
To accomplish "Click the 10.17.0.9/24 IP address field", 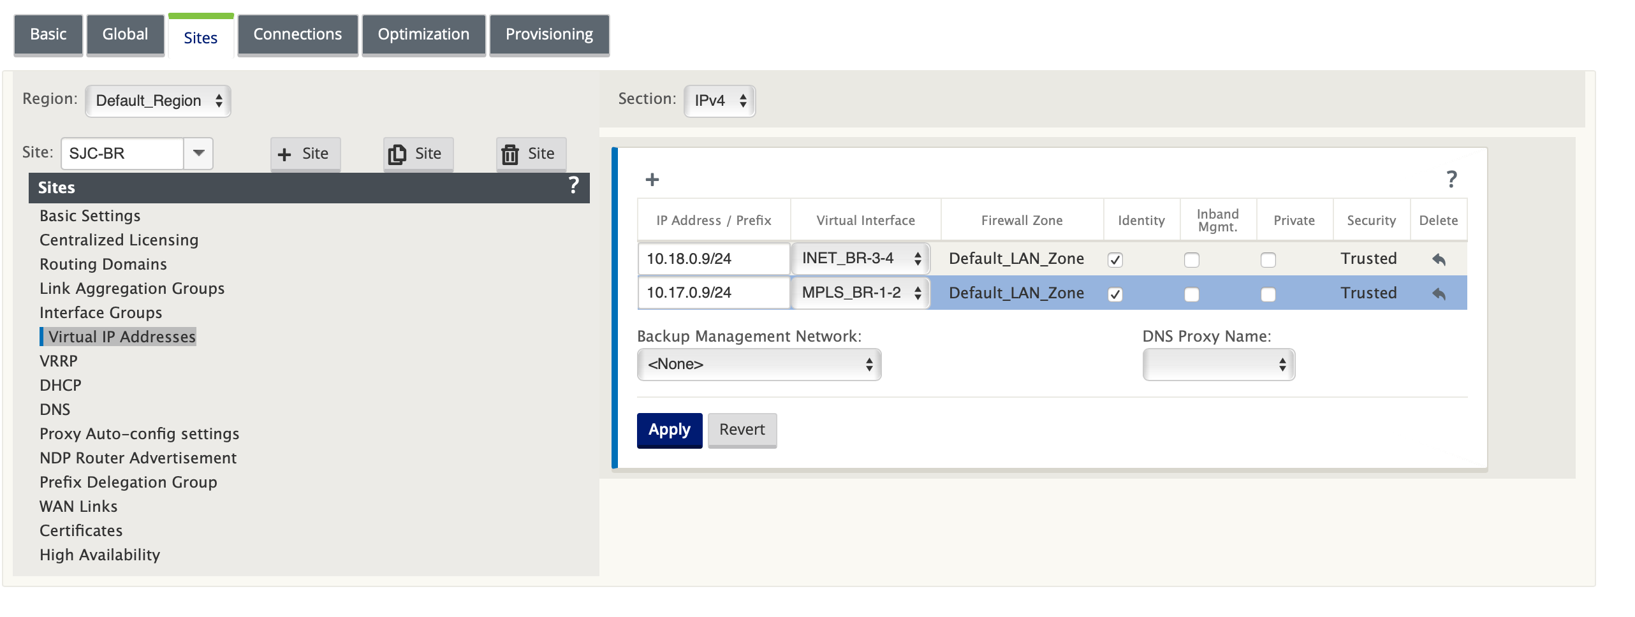I will point(714,293).
